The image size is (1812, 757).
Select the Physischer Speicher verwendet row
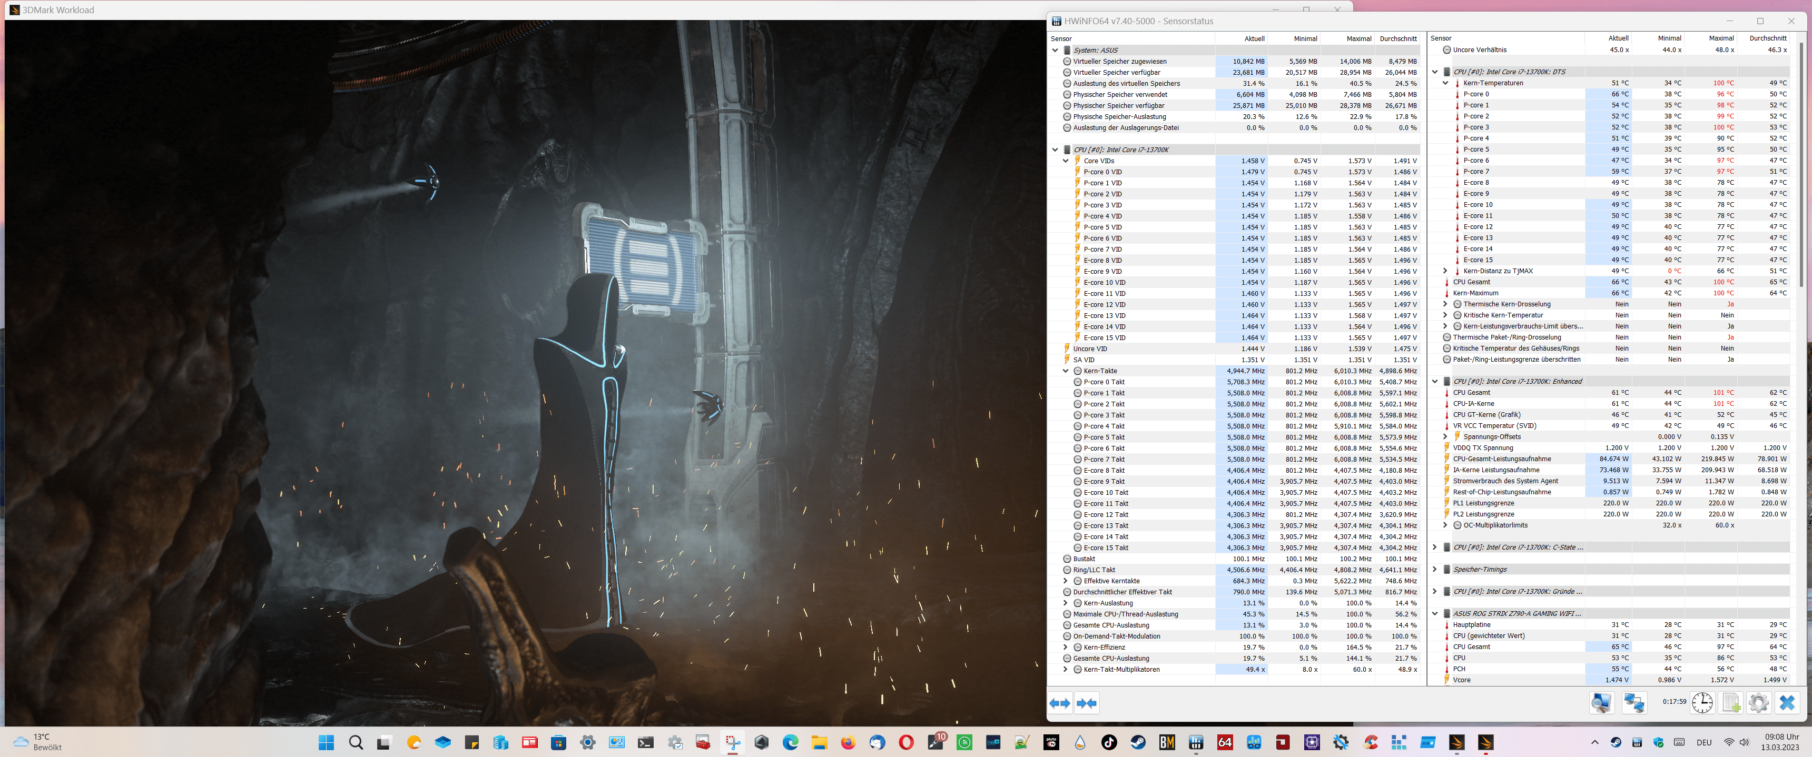(1235, 94)
